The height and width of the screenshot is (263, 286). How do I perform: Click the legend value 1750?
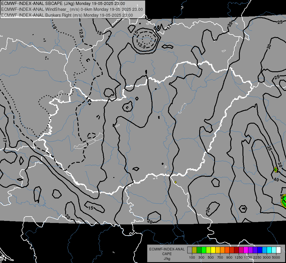pos(248,257)
